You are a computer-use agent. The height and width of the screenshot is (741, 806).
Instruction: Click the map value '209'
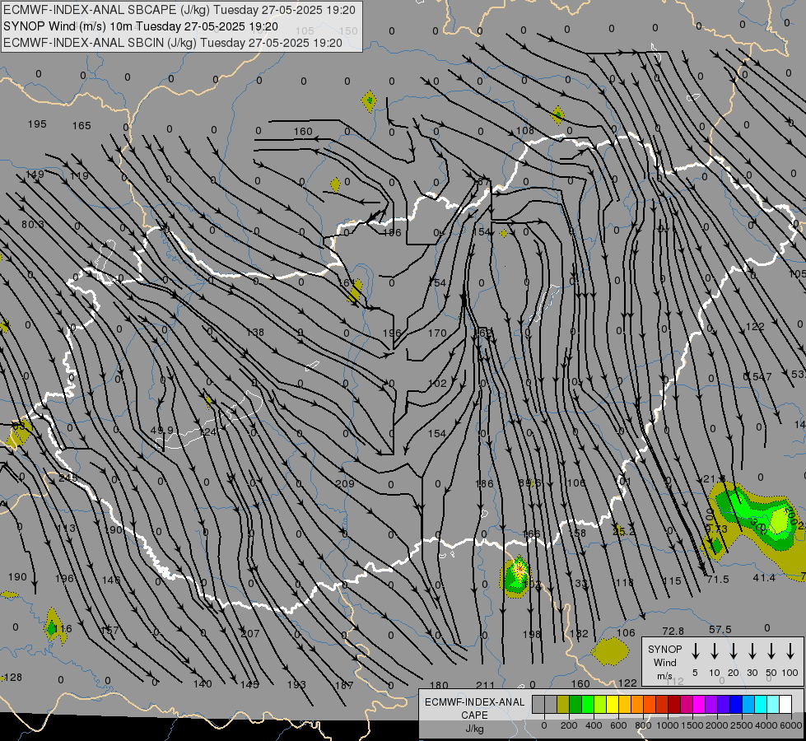[x=344, y=483]
